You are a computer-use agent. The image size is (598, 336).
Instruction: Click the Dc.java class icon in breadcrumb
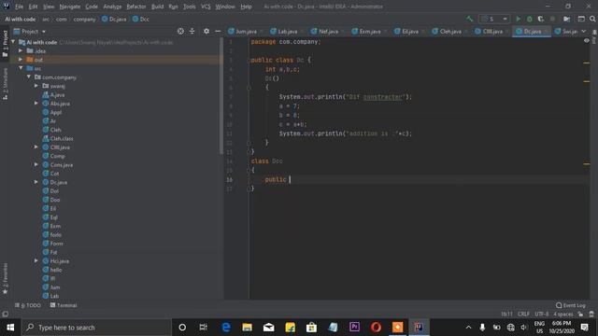coord(105,19)
